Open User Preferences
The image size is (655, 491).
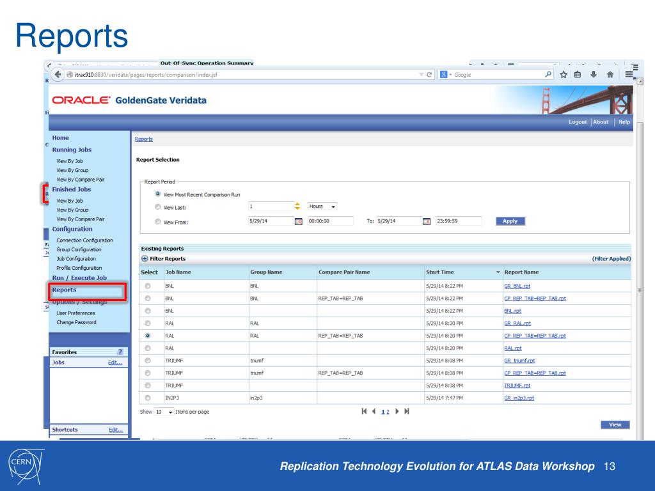click(x=75, y=313)
